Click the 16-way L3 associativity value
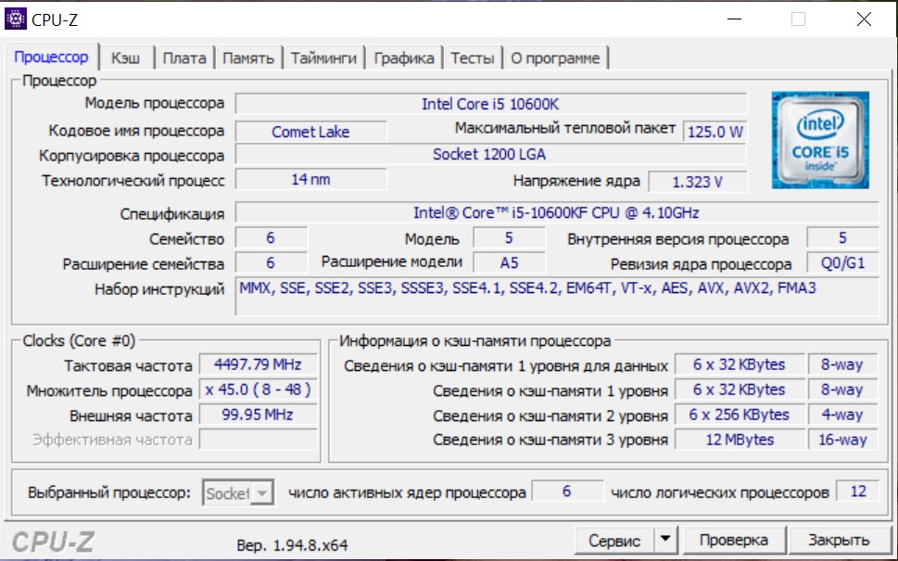Image resolution: width=898 pixels, height=561 pixels. tap(842, 440)
